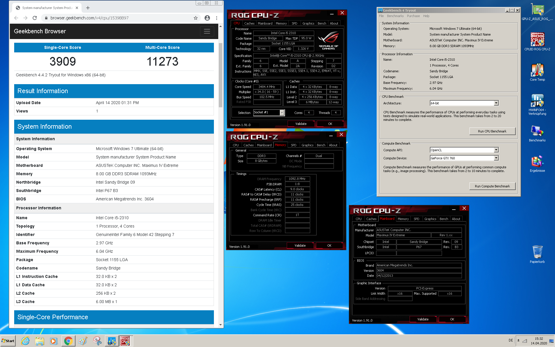Open Geekbench Purchase menu

tap(413, 16)
